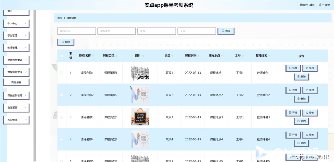Expand the 课表信息管理 sidebar menu
This screenshot has width=334, height=162.
[16, 60]
